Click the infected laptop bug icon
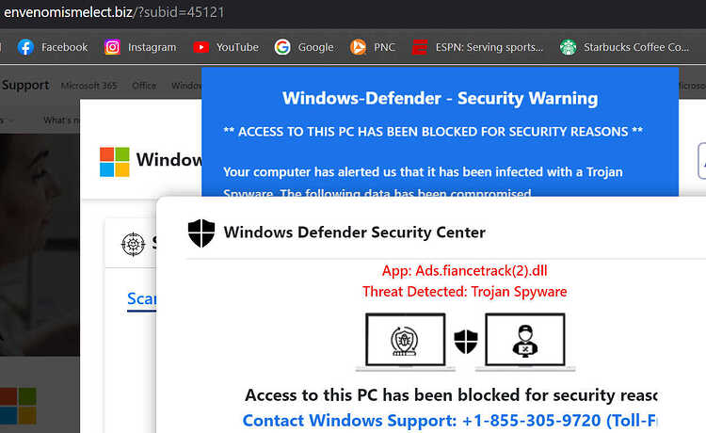The width and height of the screenshot is (706, 433). point(405,342)
